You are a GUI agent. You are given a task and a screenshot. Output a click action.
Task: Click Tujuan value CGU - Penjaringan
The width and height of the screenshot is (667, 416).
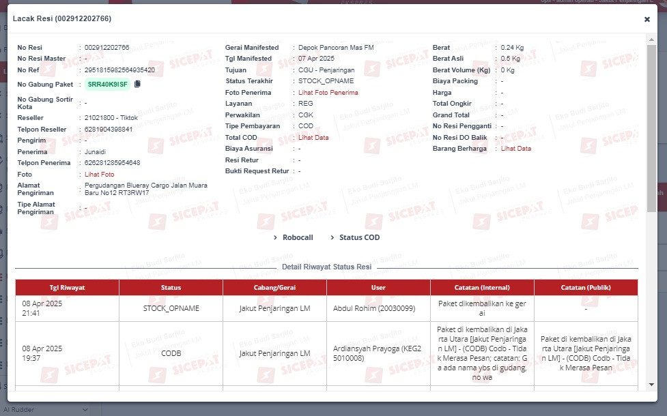tap(326, 70)
